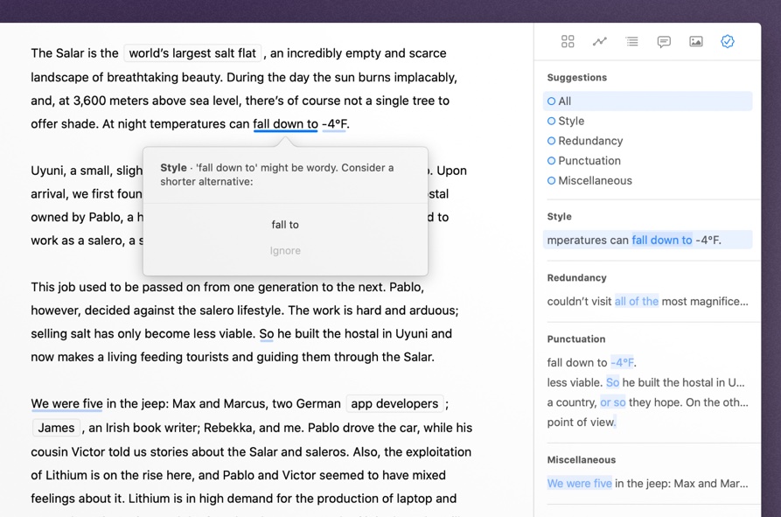Select the Punctuation filter option
781x517 pixels.
[589, 161]
